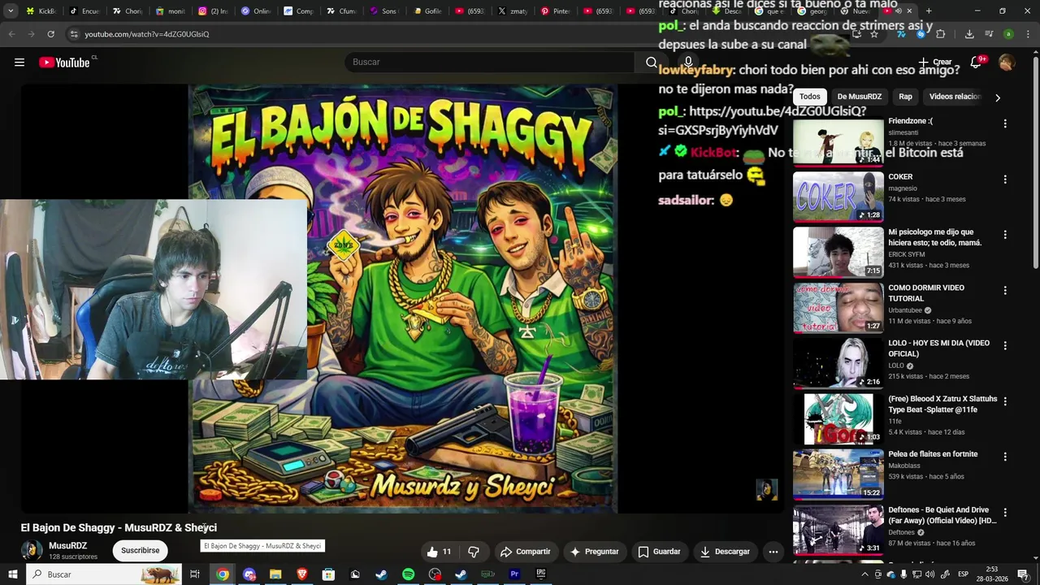
Task: Select the Videos relacionados filter chip
Action: [955, 97]
